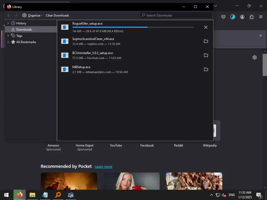The width and height of the screenshot is (267, 200).
Task: Select History in Library sidebar
Action: pyautogui.click(x=21, y=23)
